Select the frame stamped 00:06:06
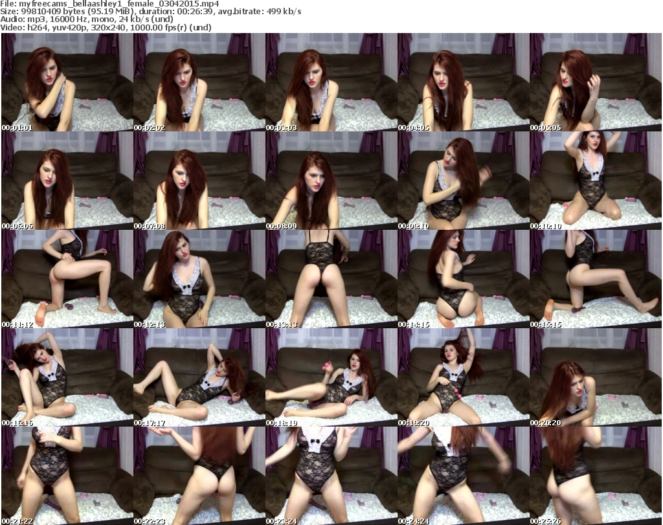The height and width of the screenshot is (525, 663). (67, 181)
